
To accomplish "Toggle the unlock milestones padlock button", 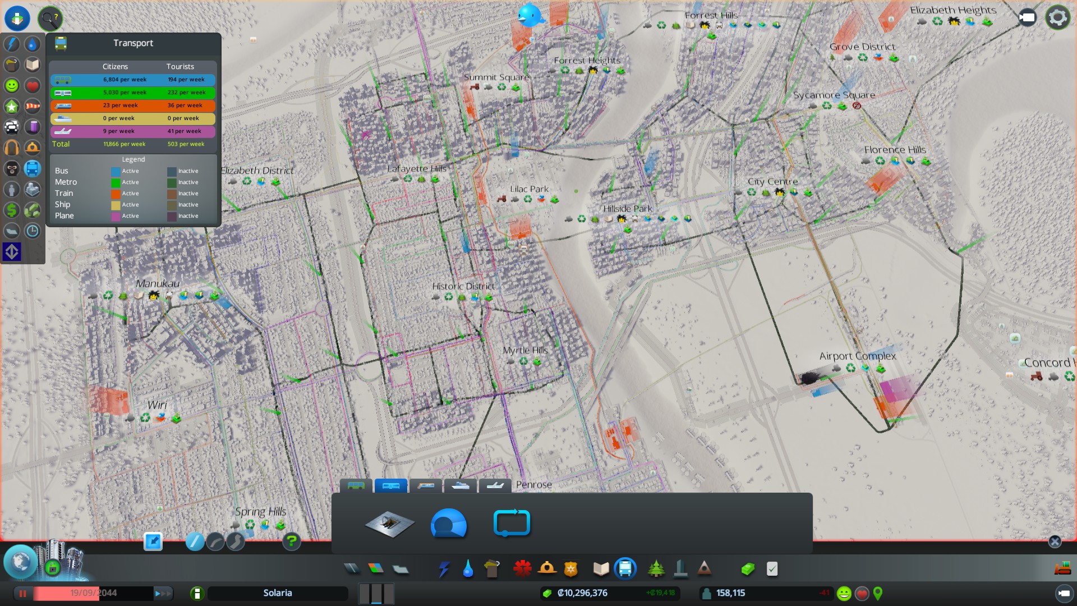I will point(52,568).
